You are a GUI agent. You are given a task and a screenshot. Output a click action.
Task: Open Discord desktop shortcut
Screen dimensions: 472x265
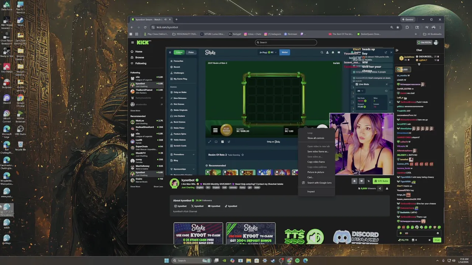(x=7, y=99)
